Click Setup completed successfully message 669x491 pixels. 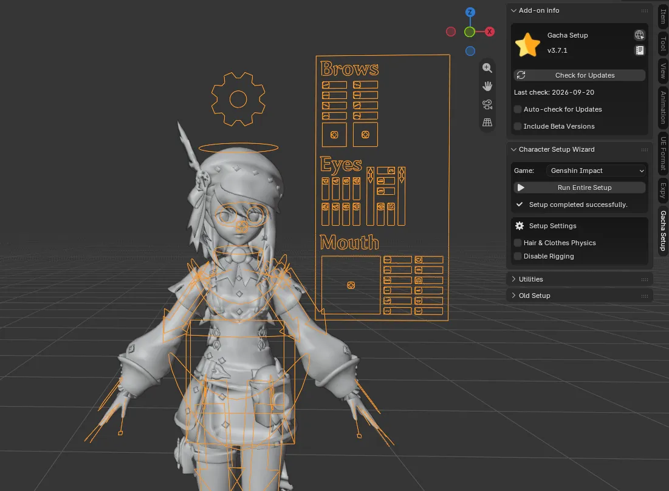(578, 205)
